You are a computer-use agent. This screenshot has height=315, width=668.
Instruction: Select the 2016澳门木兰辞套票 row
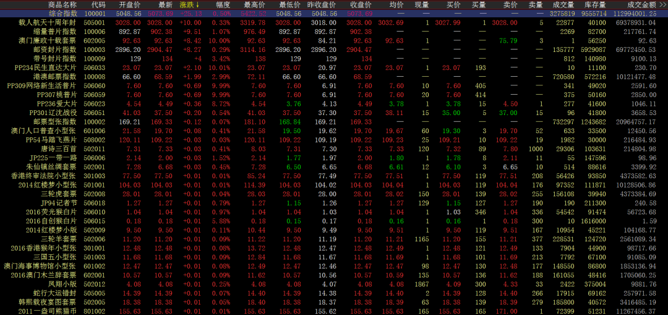point(334,275)
